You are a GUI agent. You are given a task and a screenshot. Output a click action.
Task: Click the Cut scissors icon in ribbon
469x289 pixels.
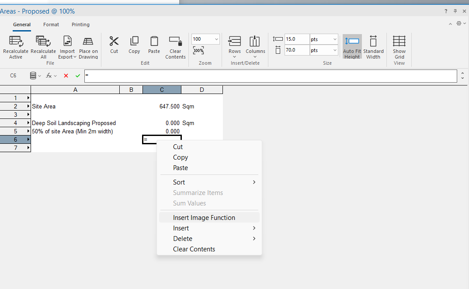point(114,42)
